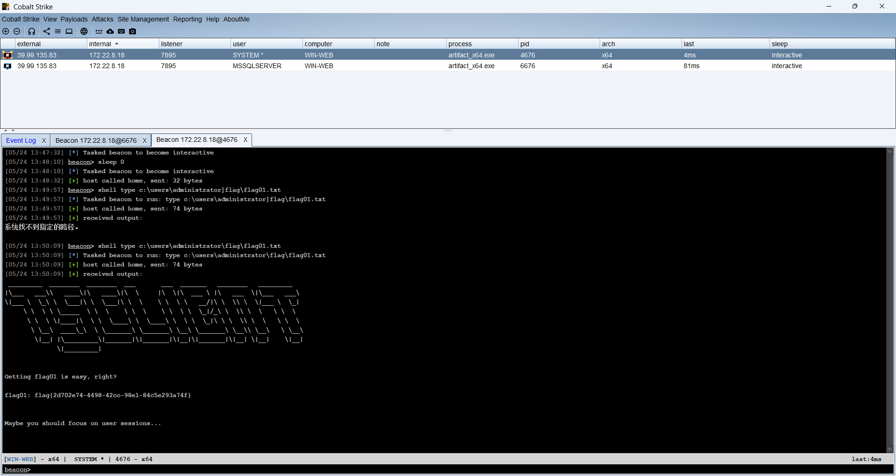This screenshot has height=476, width=896.
Task: Open the Attacks menu
Action: tap(103, 19)
